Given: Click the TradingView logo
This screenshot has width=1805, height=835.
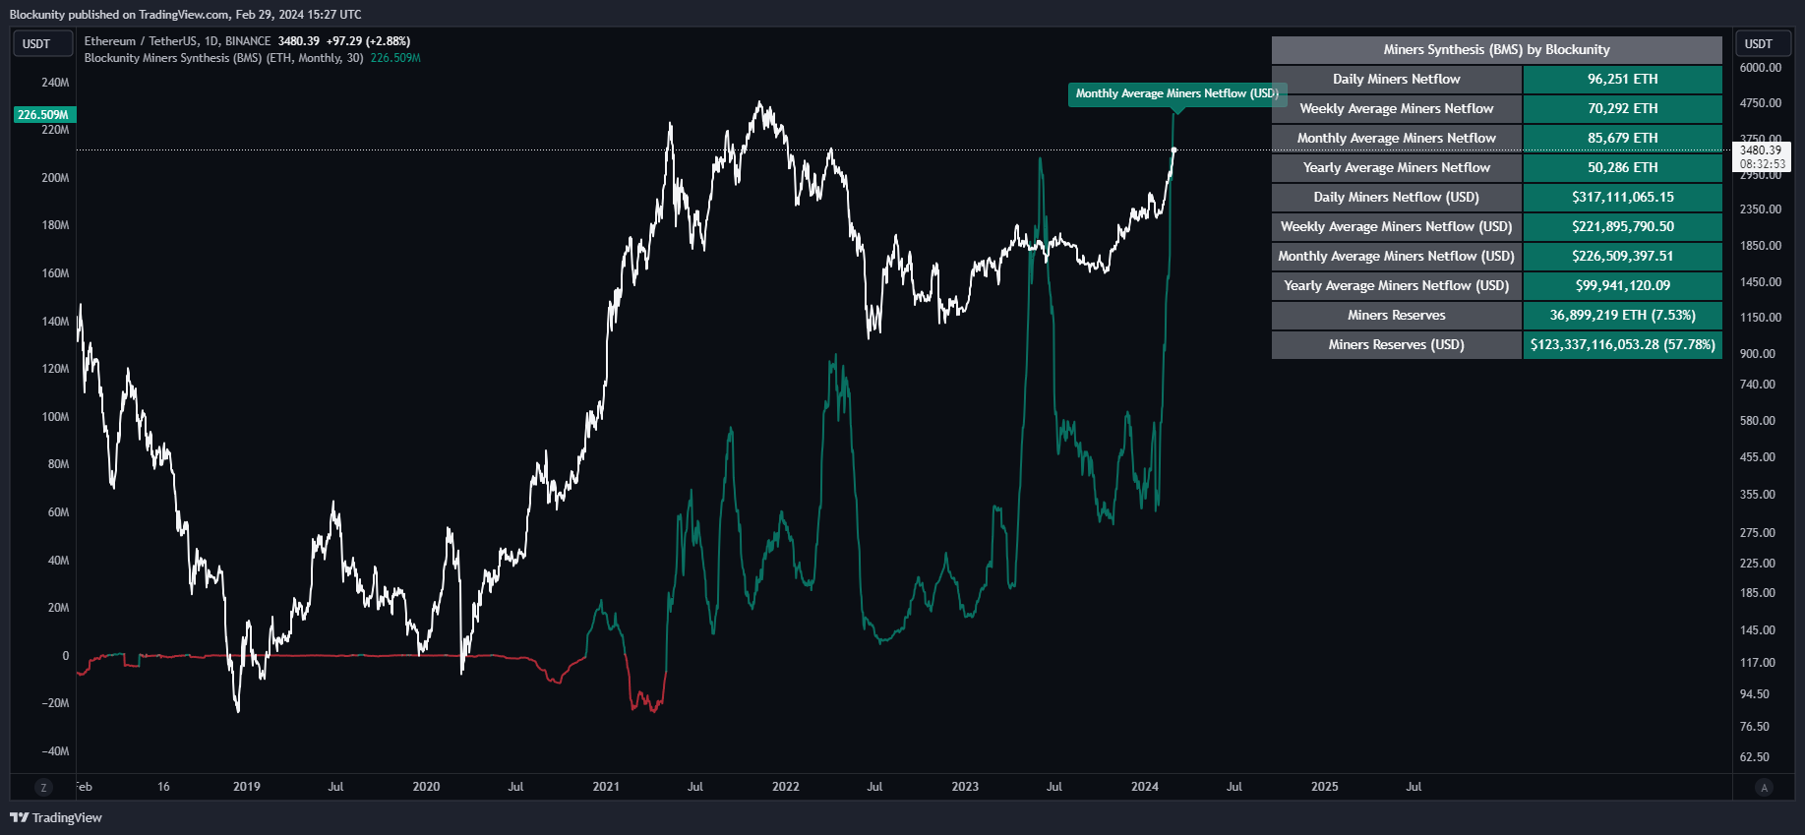Looking at the screenshot, I should click(56, 817).
